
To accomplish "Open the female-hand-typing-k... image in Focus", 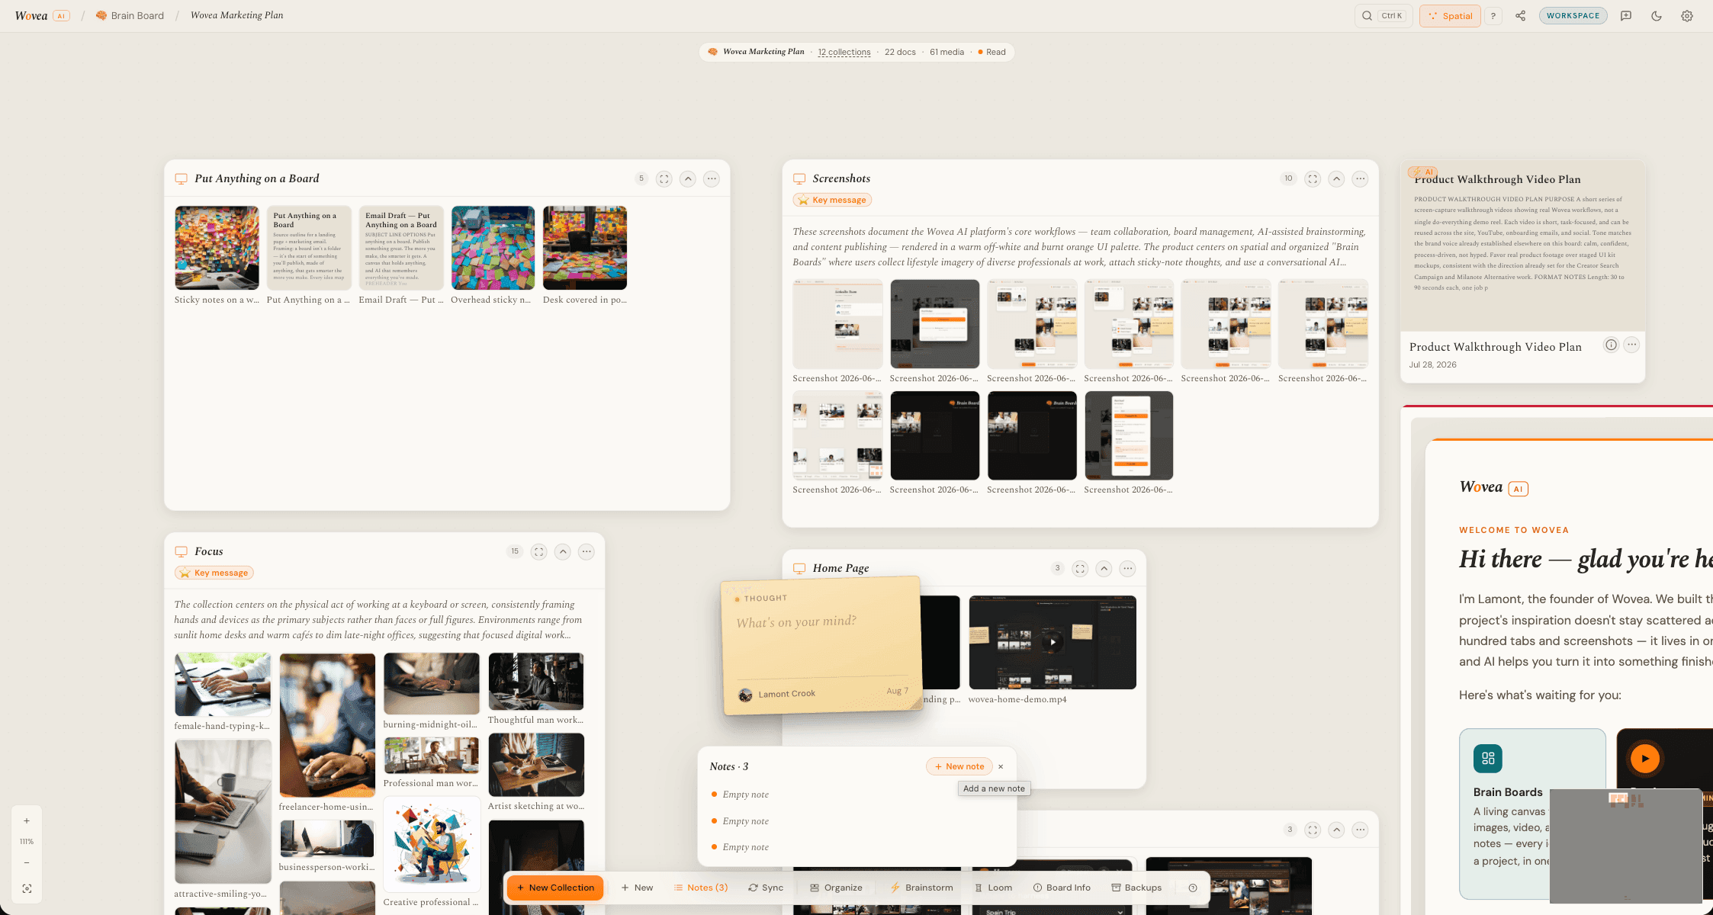I will pyautogui.click(x=223, y=684).
